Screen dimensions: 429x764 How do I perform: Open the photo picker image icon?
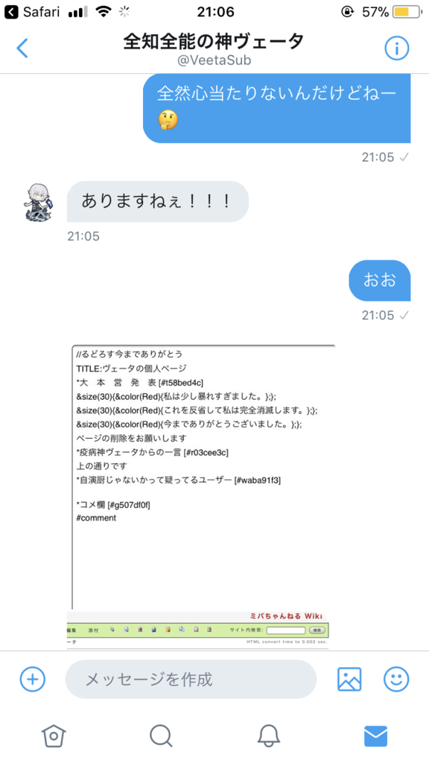point(349,679)
